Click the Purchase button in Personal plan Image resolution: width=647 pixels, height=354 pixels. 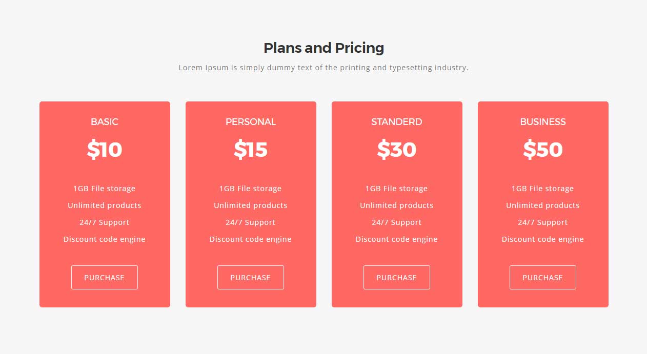pos(251,277)
